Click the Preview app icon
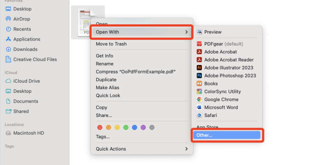The width and height of the screenshot is (328, 165). coord(199,32)
